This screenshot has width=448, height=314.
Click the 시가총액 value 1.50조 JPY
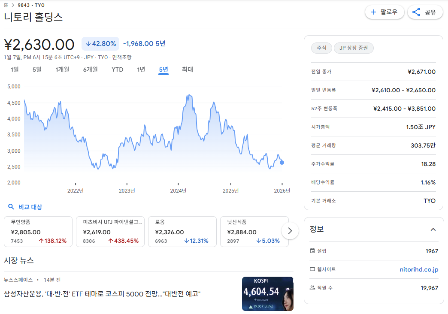[x=421, y=127]
